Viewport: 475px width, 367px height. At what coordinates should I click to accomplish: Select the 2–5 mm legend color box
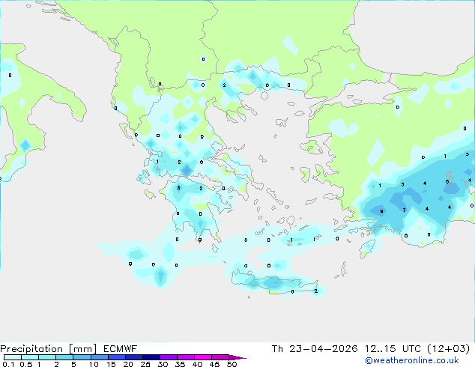pos(64,357)
